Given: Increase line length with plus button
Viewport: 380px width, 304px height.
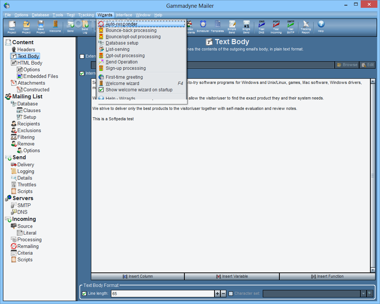Looking at the screenshot, I should click(217, 294).
